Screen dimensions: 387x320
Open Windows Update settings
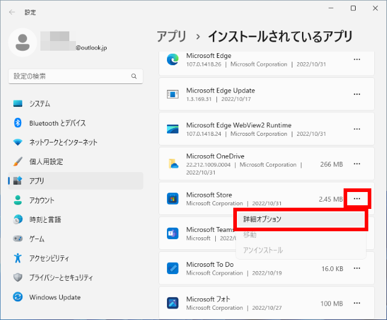(x=75, y=297)
